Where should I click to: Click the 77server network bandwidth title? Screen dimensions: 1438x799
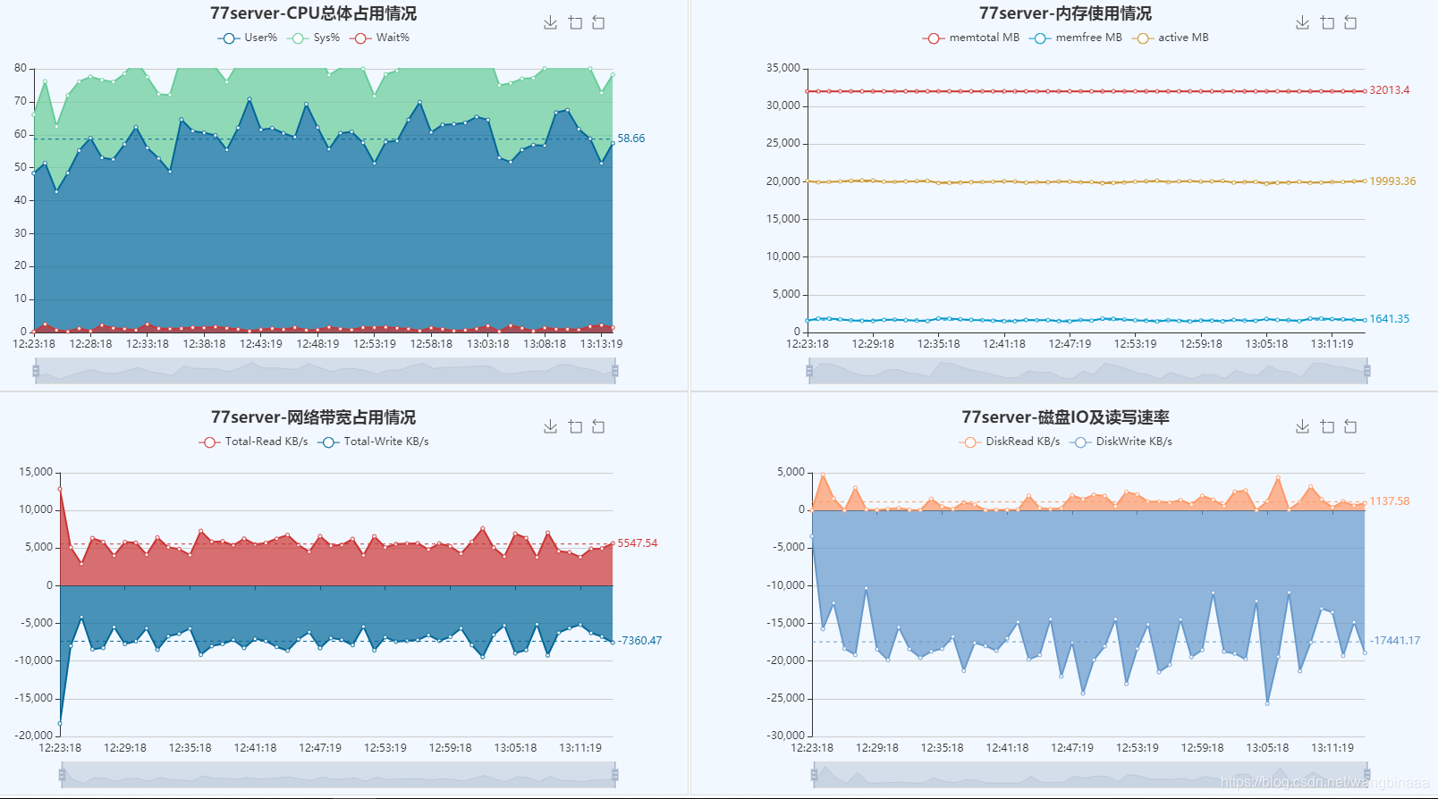[x=313, y=417]
